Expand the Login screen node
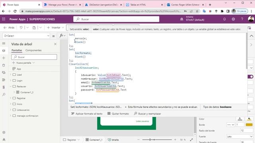 [11, 80]
